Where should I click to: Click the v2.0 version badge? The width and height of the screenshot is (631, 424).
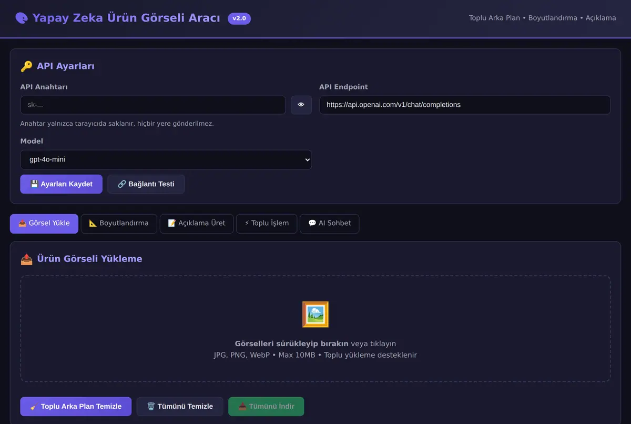pos(239,18)
